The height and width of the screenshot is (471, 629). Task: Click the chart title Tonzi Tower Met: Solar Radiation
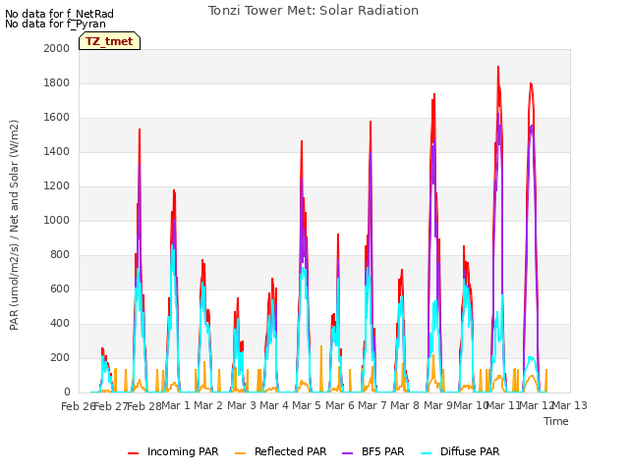tap(314, 11)
